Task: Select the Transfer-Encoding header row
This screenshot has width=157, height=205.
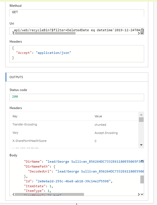Action: click(x=74, y=124)
